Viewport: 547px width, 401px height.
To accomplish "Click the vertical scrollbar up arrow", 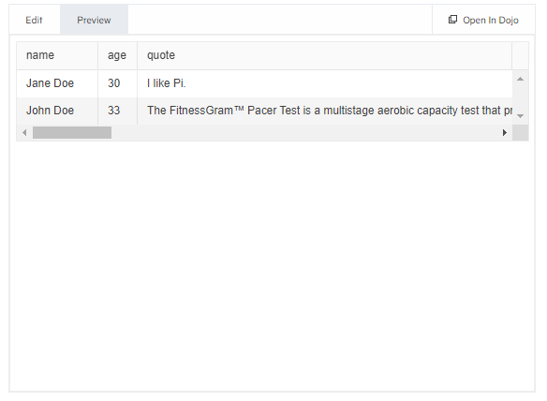I will click(520, 79).
